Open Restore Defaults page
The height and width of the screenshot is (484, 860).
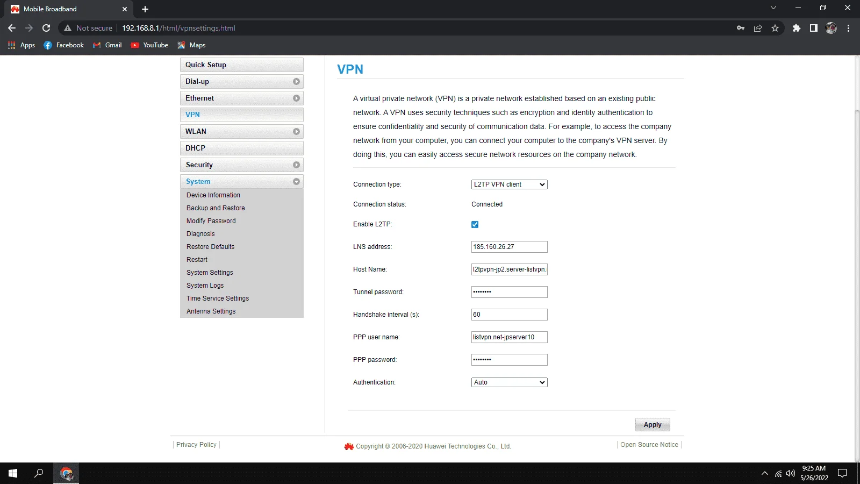[211, 247]
